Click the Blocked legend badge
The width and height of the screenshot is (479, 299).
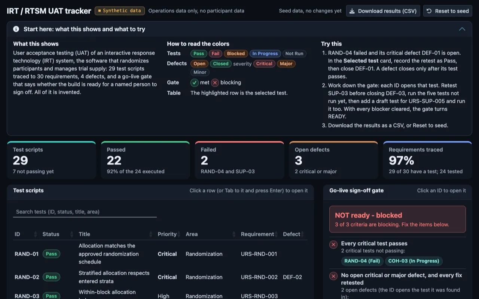236,53
